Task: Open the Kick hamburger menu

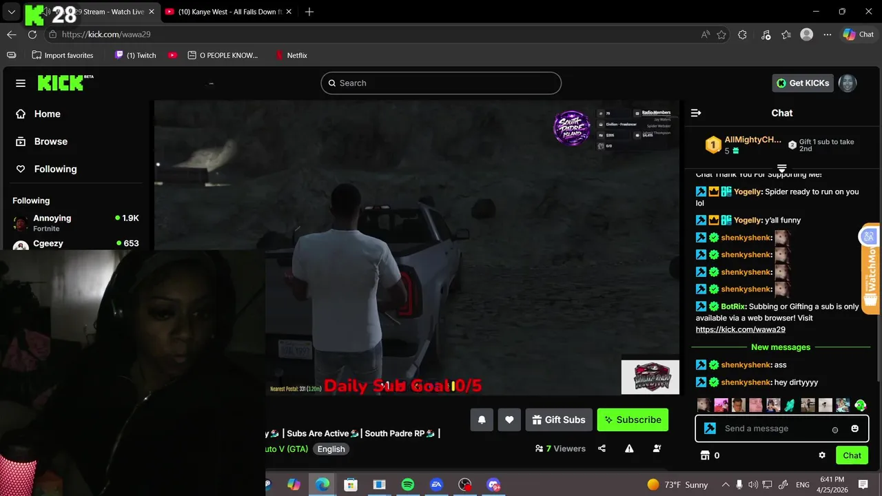Action: coord(21,83)
